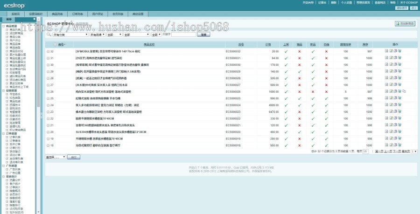The width and height of the screenshot is (420, 214).
Task: Edit product in row 29
Action: tap(391, 71)
